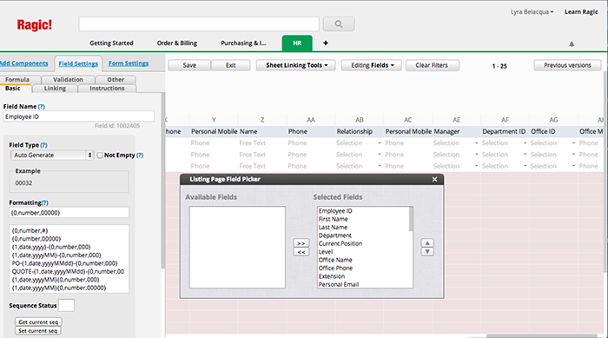Select {0,number,#} format option

[30, 230]
